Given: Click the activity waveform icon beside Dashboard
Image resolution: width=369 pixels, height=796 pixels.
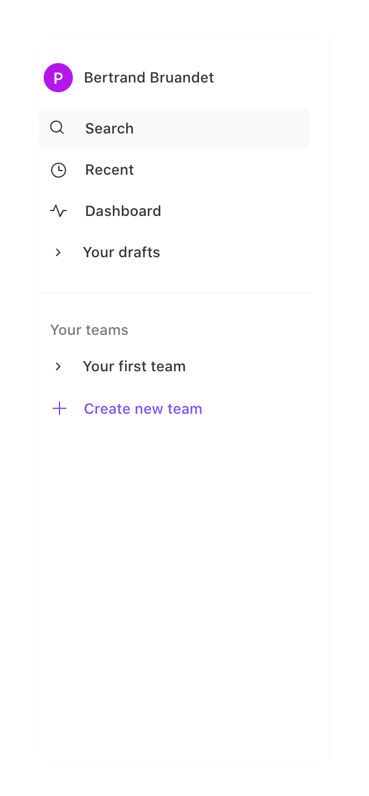Looking at the screenshot, I should point(58,211).
